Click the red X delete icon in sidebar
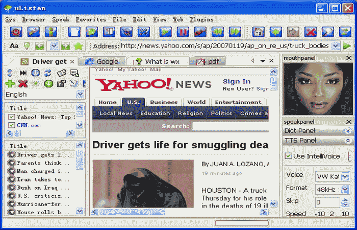Screen dimensions: 357x230 pos(22,83)
